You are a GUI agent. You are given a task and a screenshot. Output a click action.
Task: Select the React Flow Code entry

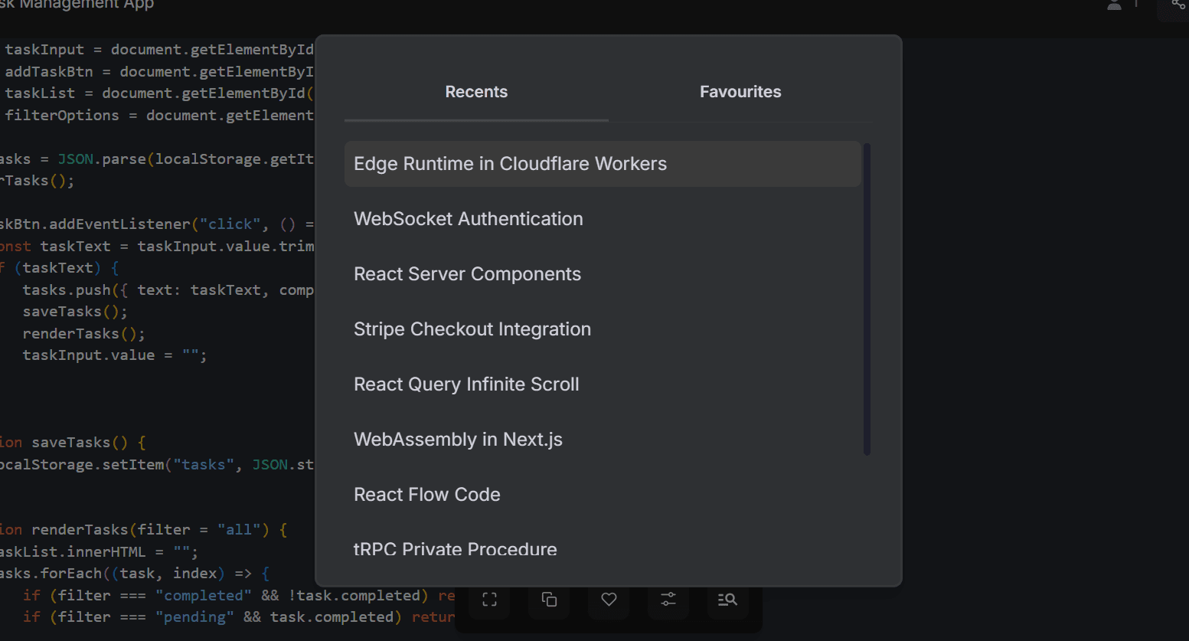603,495
